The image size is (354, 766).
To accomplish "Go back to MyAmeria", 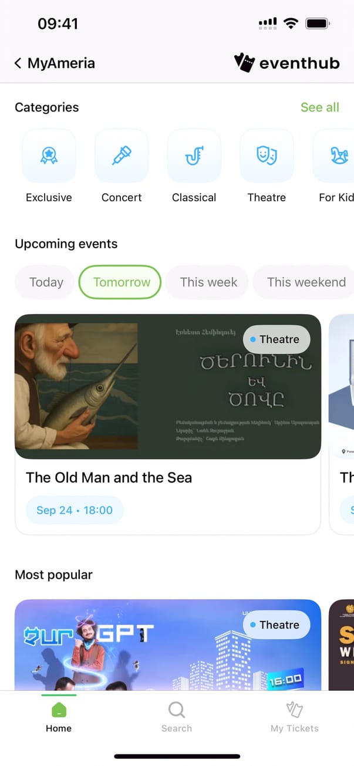I will (x=55, y=63).
